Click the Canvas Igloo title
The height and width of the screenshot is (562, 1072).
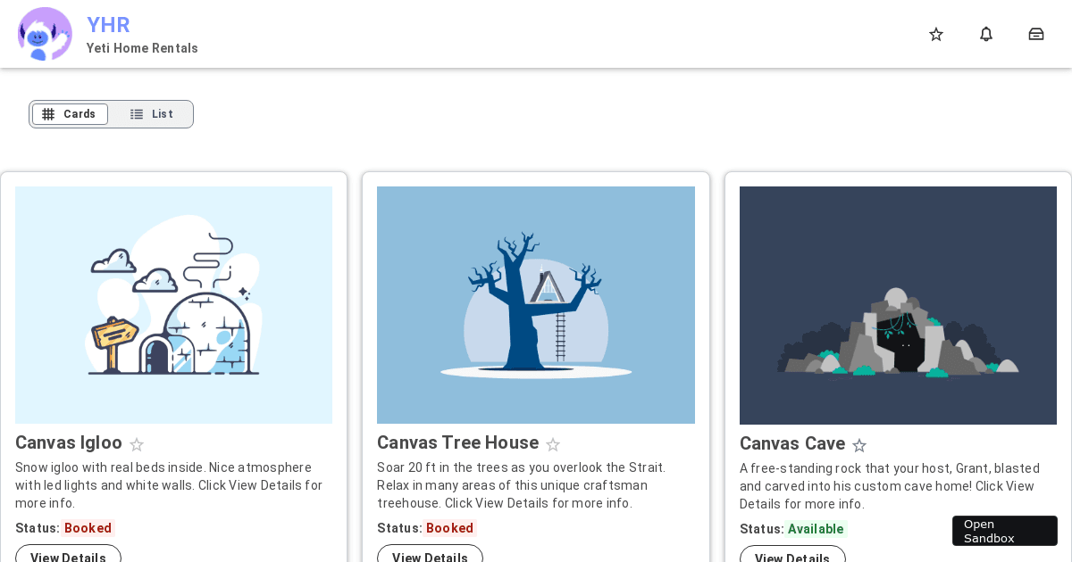(x=69, y=442)
